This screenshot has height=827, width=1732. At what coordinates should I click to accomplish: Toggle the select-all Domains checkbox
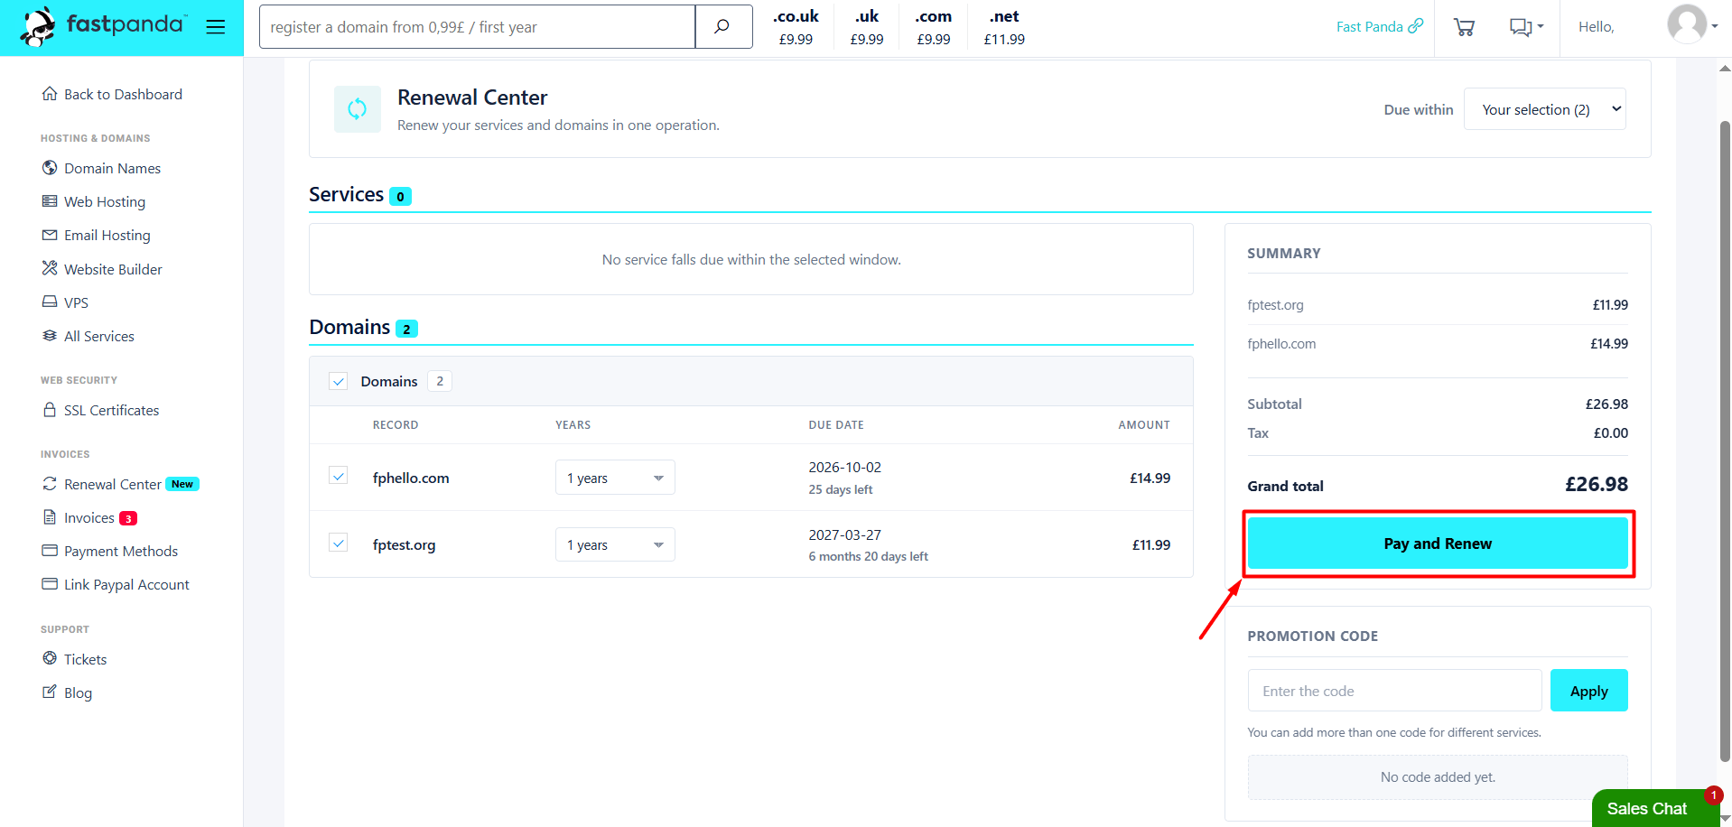(339, 381)
